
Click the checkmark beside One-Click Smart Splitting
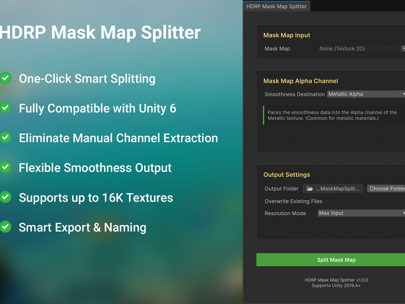[5, 78]
